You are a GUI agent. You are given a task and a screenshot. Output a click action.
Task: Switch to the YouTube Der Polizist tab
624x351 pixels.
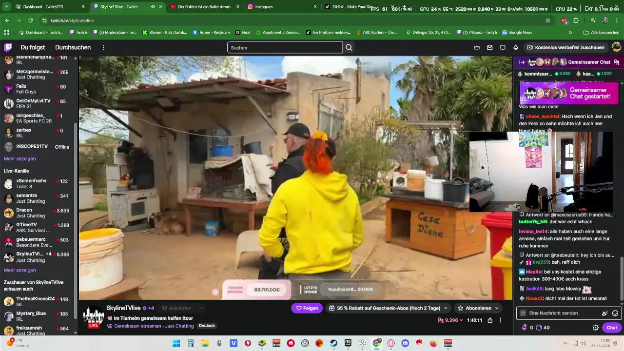click(205, 7)
